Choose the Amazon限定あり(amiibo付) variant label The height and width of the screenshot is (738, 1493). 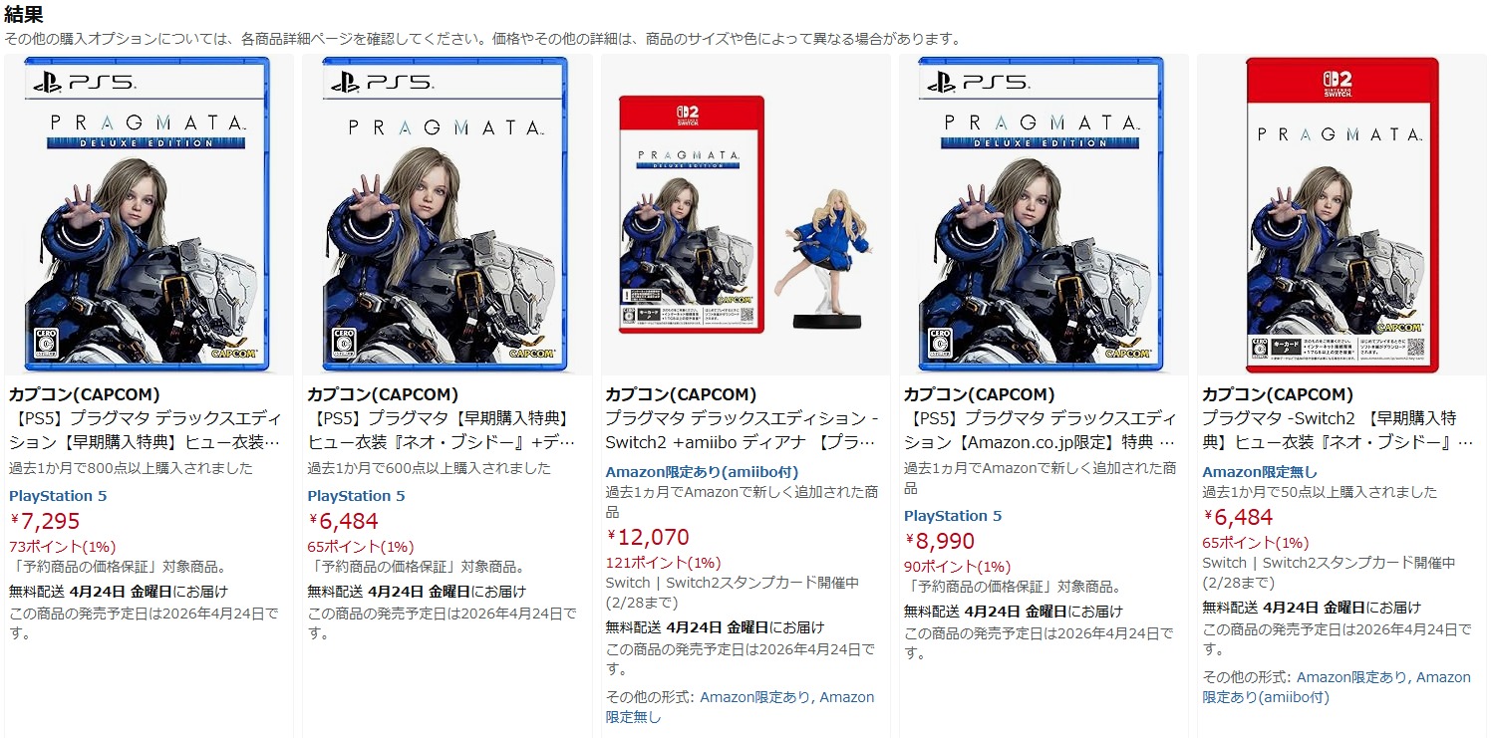pos(702,471)
